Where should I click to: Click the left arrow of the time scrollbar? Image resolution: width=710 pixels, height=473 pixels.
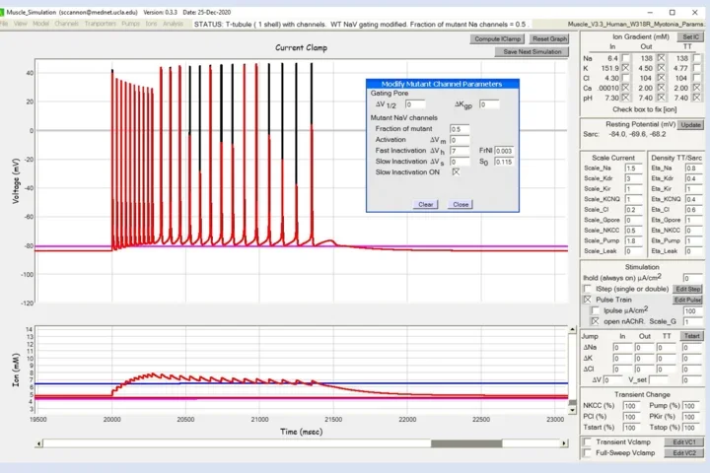38,443
